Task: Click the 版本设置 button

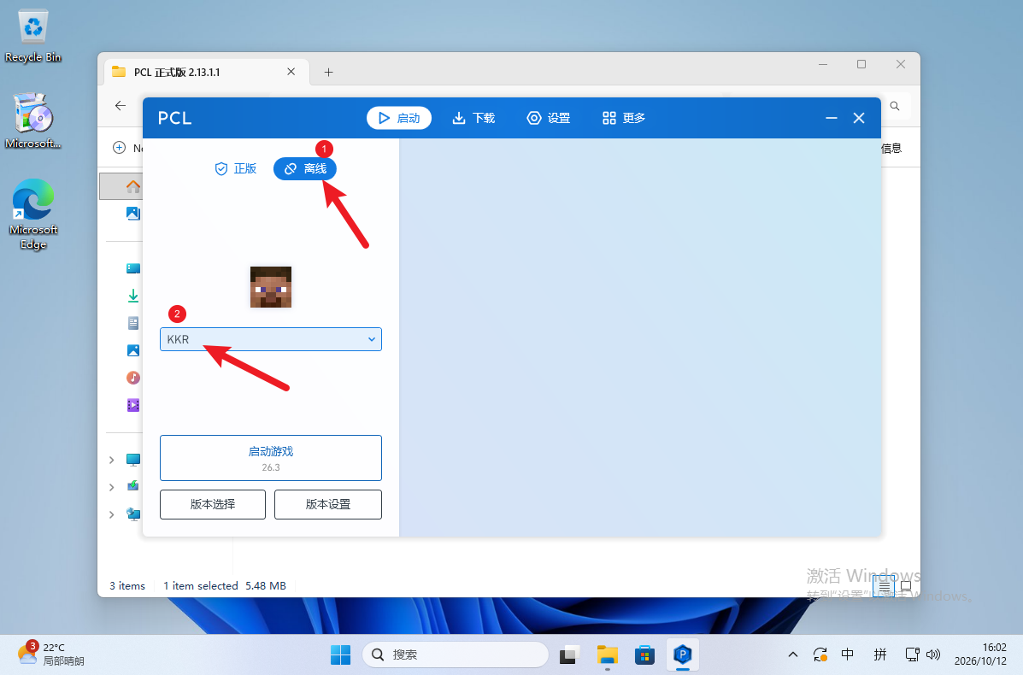Action: pos(328,504)
